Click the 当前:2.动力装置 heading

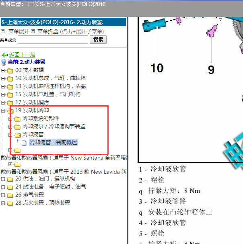coord(27,62)
